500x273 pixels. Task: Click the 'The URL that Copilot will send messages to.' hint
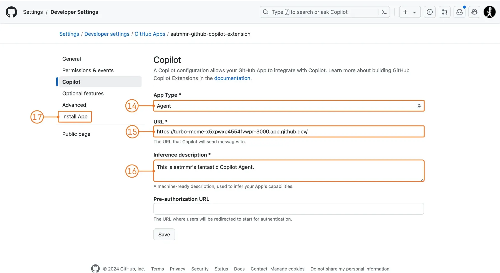tap(200, 142)
